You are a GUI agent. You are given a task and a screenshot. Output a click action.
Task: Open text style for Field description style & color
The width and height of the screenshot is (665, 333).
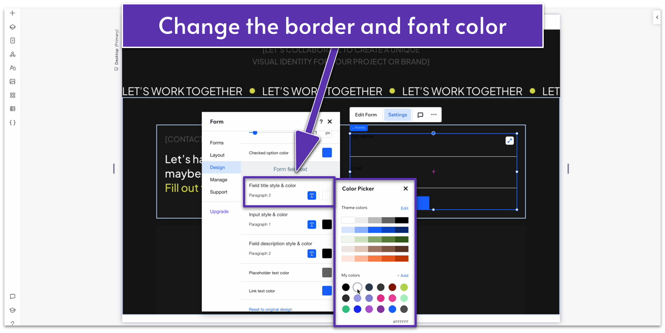(312, 254)
